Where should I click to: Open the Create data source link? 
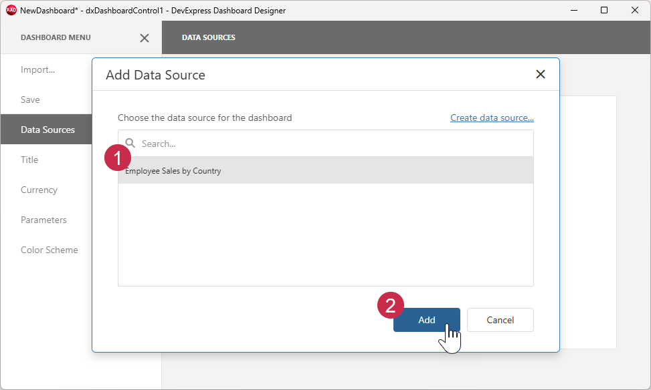492,118
